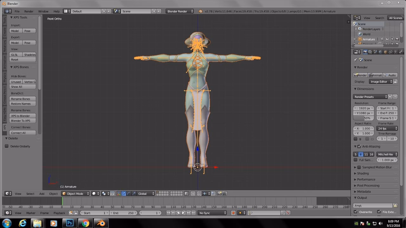Open the Render properties tab icon

[x=365, y=52]
